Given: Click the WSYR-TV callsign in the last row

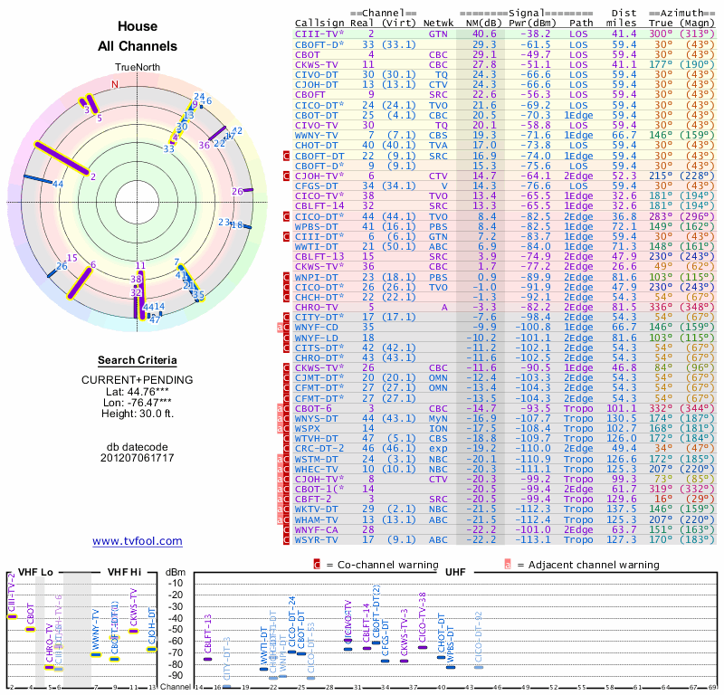Looking at the screenshot, I should coord(318,539).
